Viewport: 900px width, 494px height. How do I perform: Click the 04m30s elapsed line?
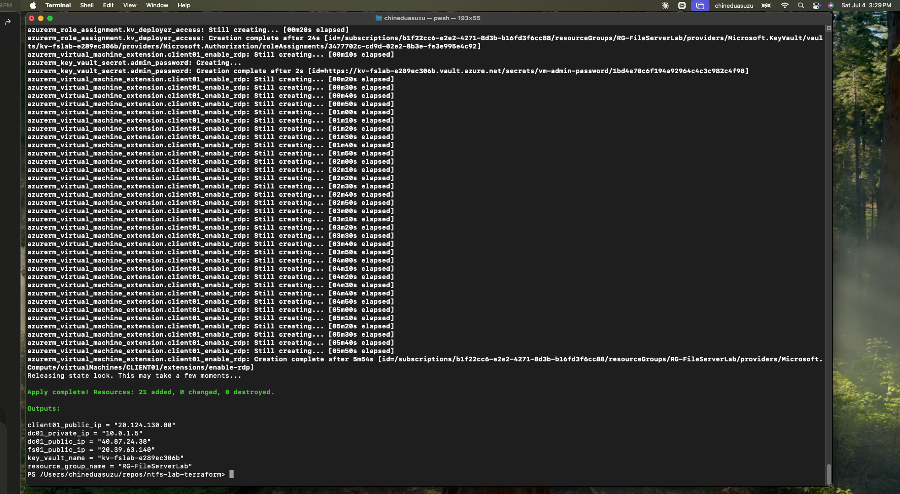point(211,285)
